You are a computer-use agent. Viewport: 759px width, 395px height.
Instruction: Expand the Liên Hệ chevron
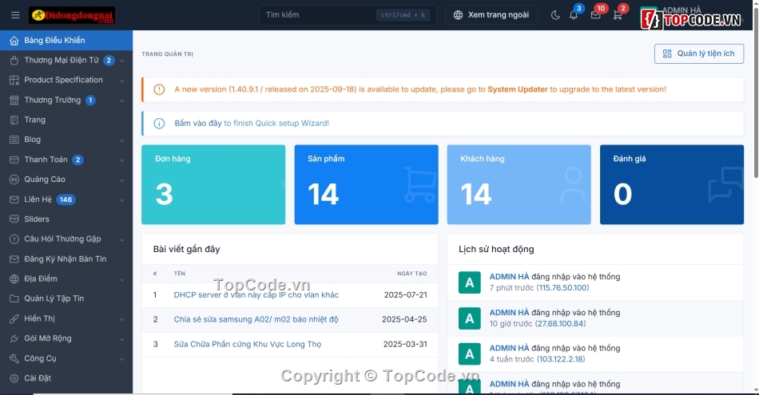pos(122,199)
